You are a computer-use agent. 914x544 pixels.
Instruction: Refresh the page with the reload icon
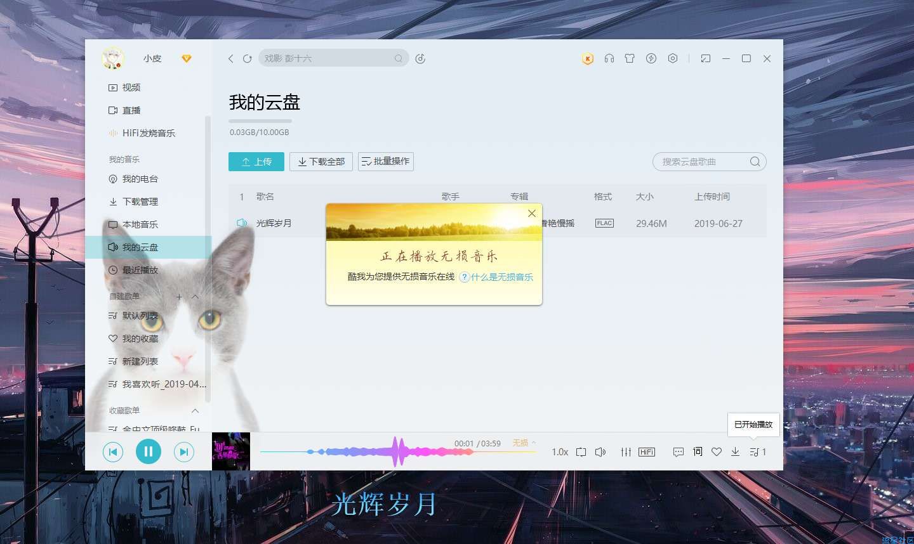pyautogui.click(x=248, y=58)
